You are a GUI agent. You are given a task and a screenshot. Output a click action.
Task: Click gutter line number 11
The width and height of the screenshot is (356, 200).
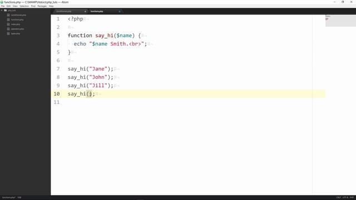[57, 102]
